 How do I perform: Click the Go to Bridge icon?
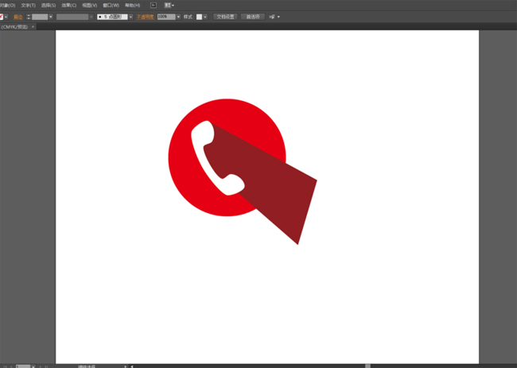tap(154, 5)
